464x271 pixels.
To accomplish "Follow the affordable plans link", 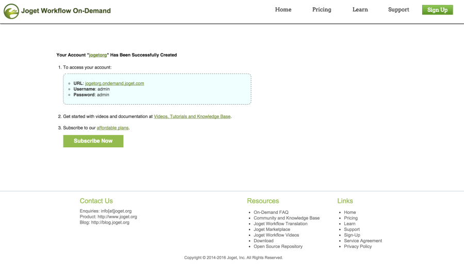I will click(x=112, y=128).
